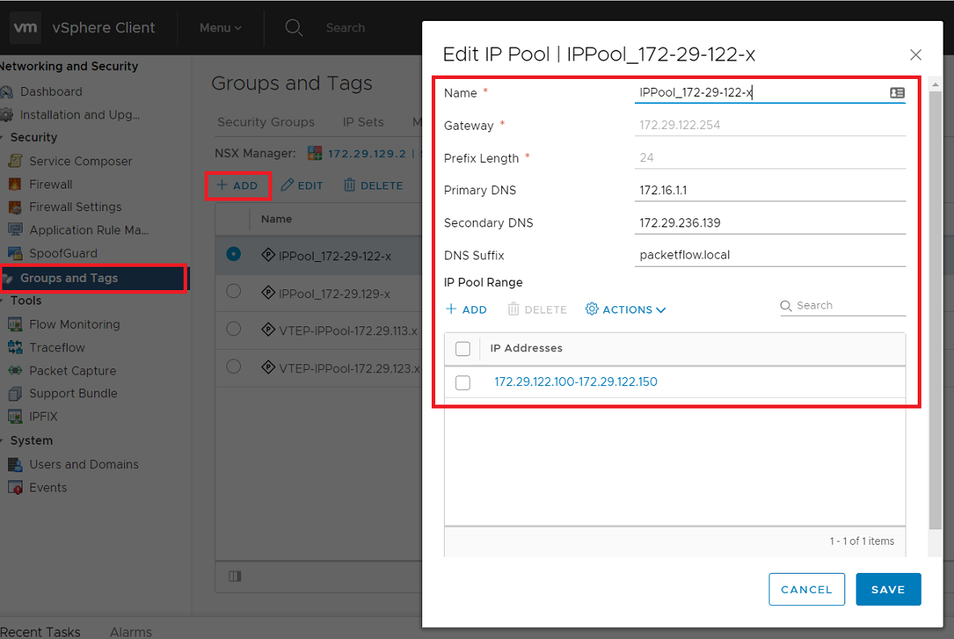Click Add button in Groups and Tags toolbar
This screenshot has width=954, height=639.
pyautogui.click(x=238, y=185)
